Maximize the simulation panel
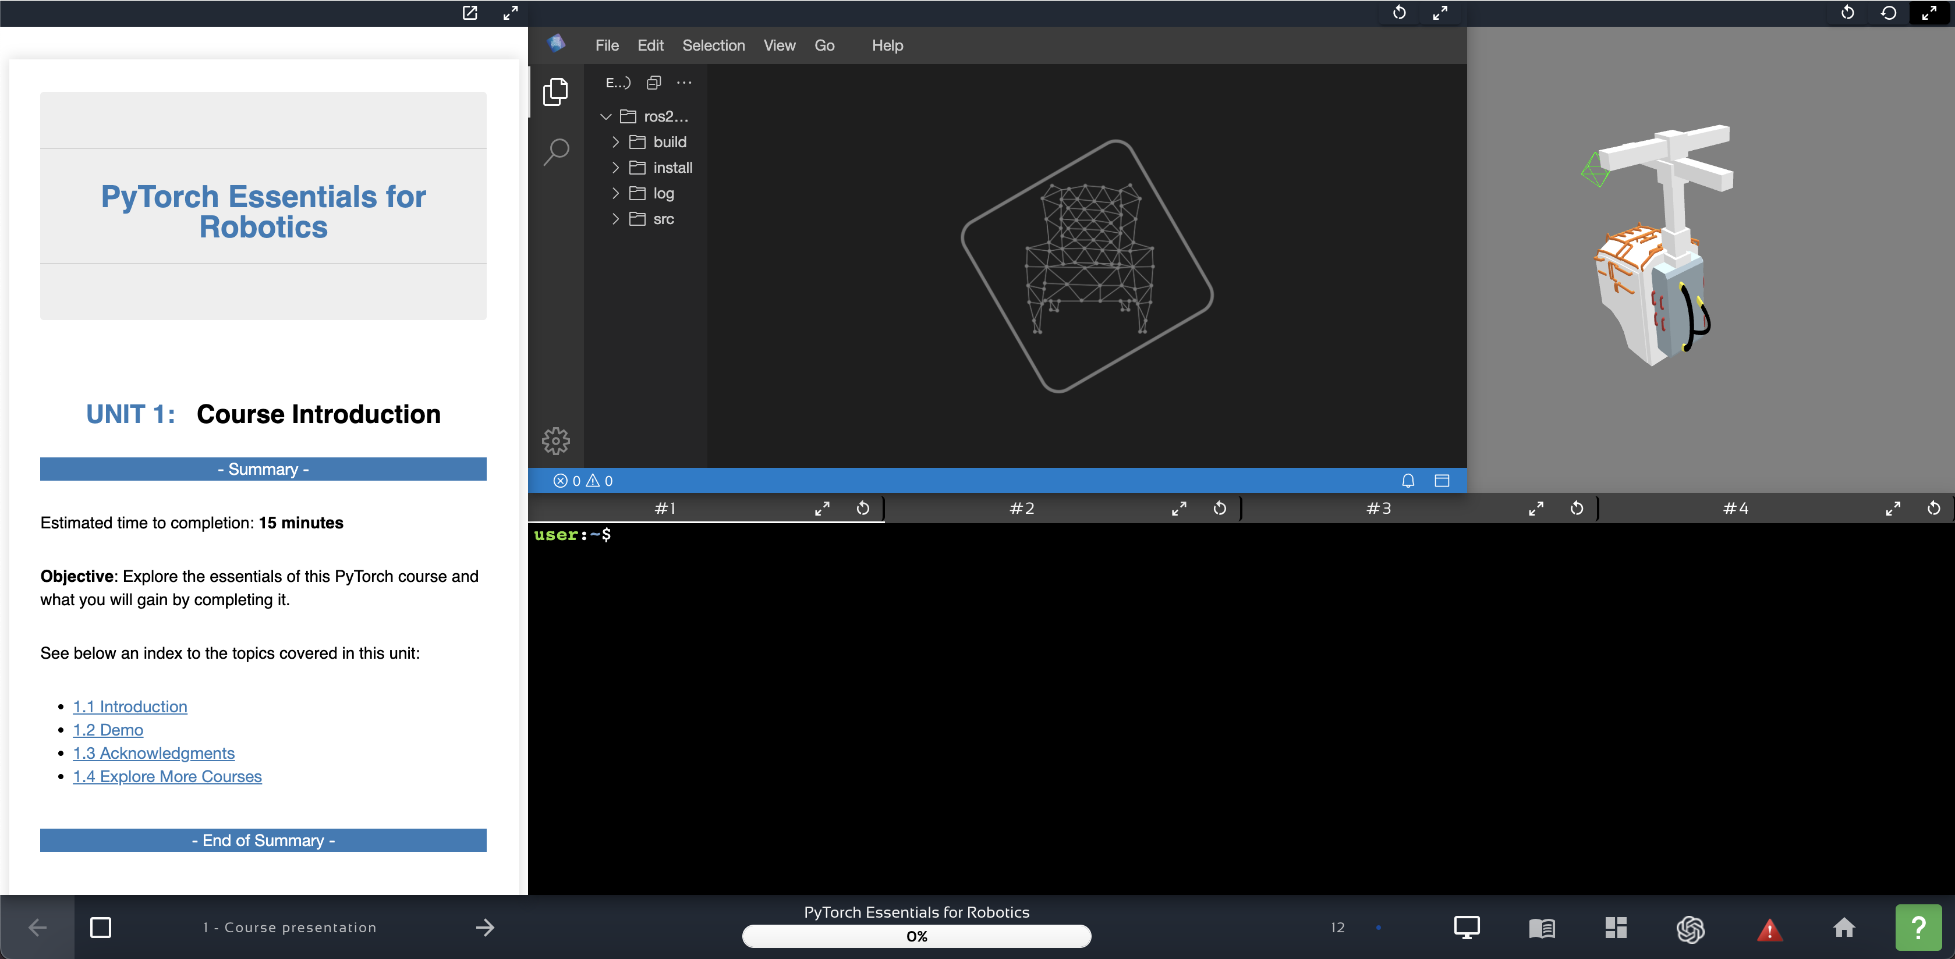The height and width of the screenshot is (959, 1955). pos(1929,13)
